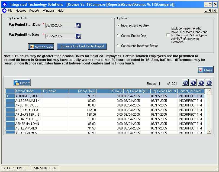Close the inner report window from menu bar
Image resolution: width=219 pixels, height=172 pixels.
[x=215, y=11]
